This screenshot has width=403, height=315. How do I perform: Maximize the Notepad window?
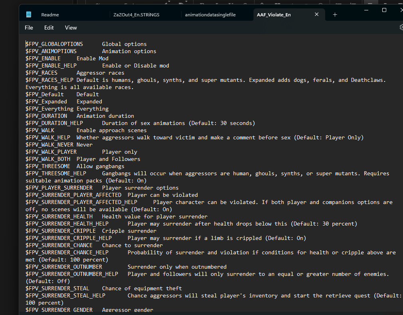pyautogui.click(x=384, y=10)
